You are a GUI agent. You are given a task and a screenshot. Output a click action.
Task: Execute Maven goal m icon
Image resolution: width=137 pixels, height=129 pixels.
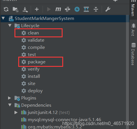click(58, 9)
